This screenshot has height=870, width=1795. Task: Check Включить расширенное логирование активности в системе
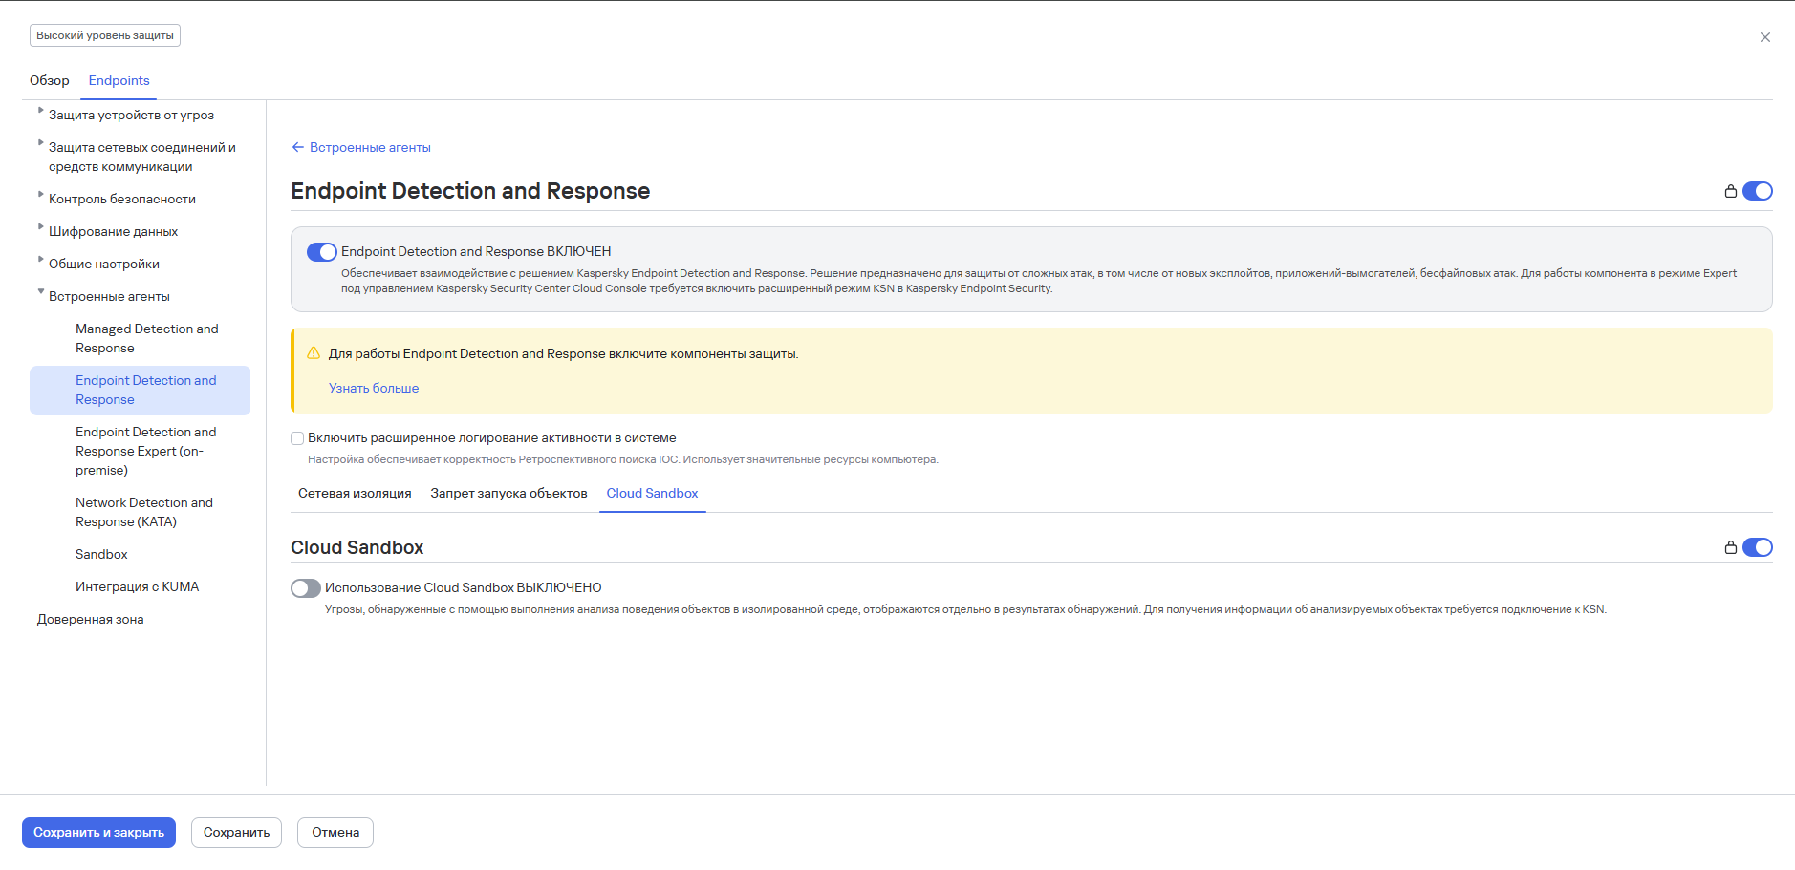pyautogui.click(x=297, y=438)
